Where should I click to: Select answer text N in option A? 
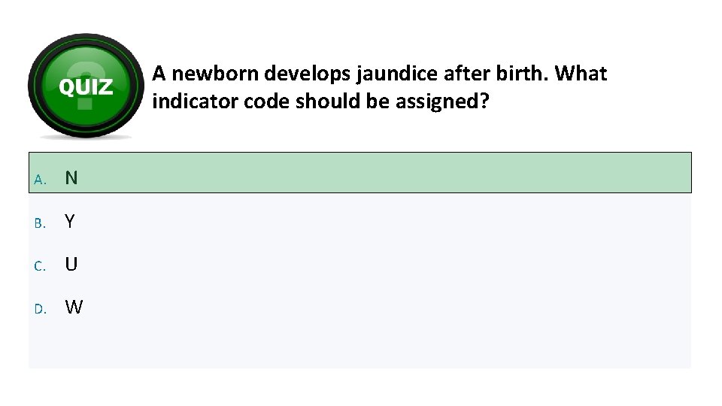pyautogui.click(x=71, y=178)
